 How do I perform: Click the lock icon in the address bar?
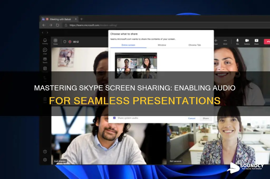(x=66, y=25)
